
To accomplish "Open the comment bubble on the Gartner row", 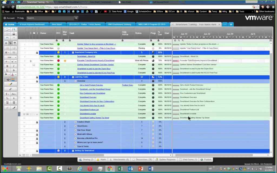I will [34, 65].
